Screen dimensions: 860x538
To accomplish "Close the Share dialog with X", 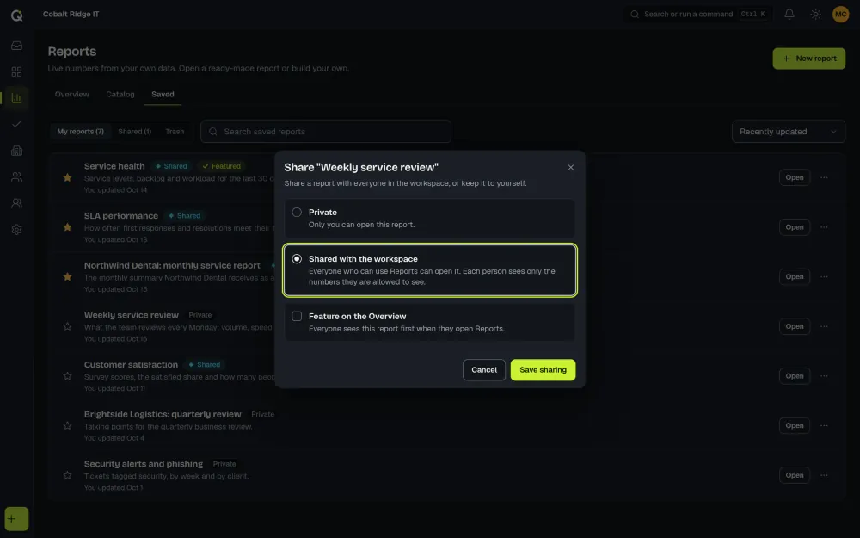I will (570, 168).
